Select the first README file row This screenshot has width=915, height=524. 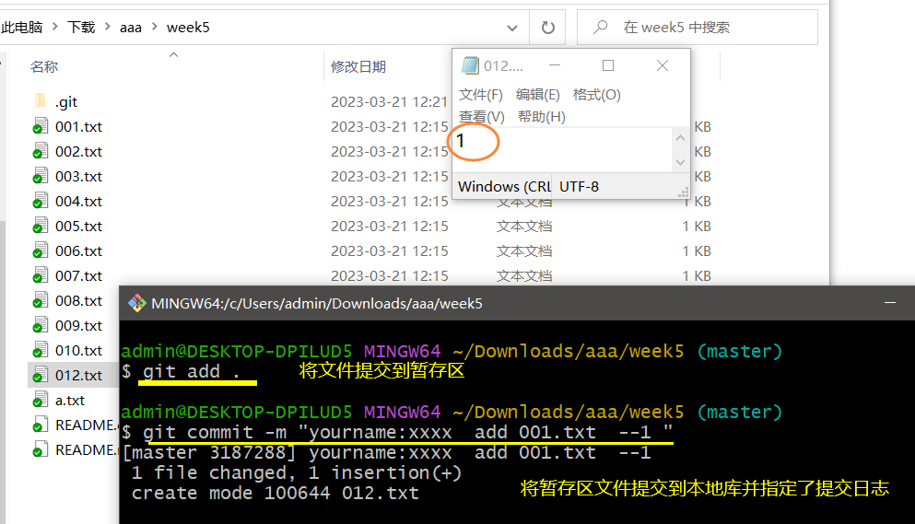click(x=74, y=425)
